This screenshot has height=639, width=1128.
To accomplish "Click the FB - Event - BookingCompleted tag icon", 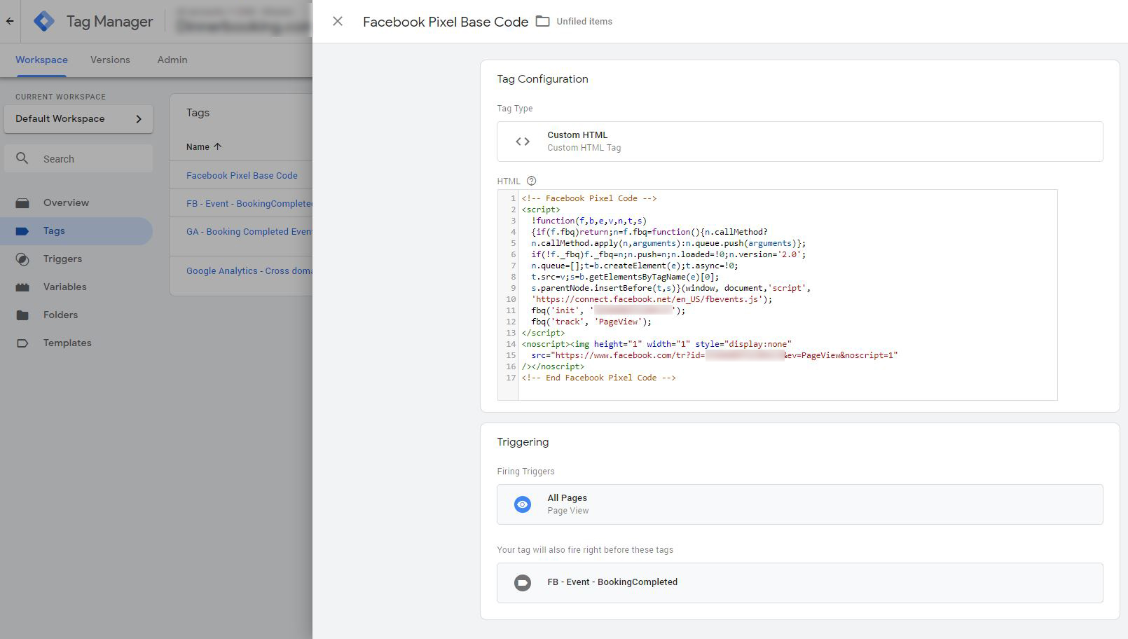I will pyautogui.click(x=523, y=583).
